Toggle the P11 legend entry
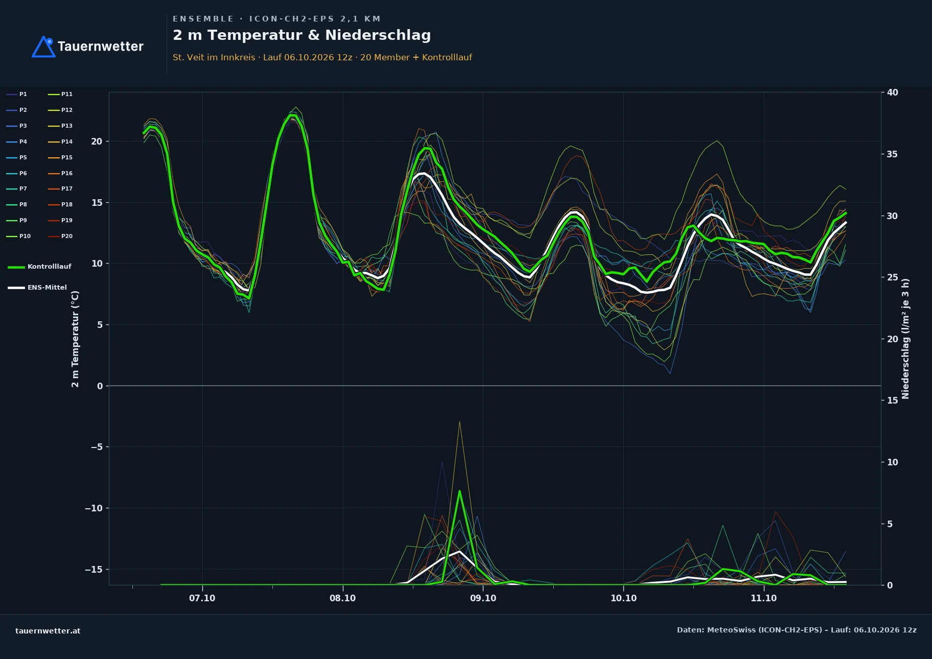The image size is (932, 659). coord(60,94)
